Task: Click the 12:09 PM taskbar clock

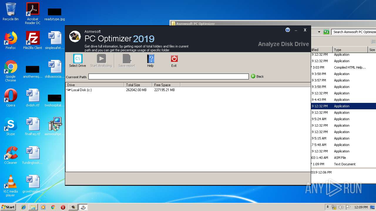Action: pos(361,207)
